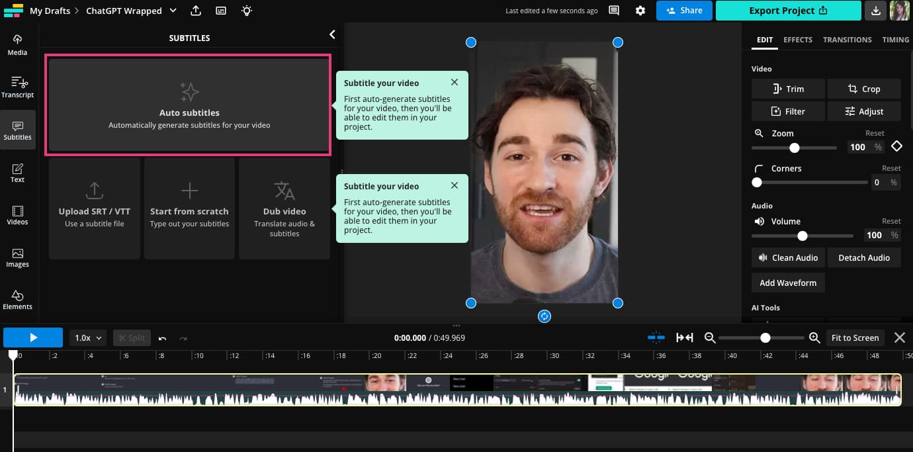Open the Text sidebar panel
913x452 pixels.
(x=17, y=172)
